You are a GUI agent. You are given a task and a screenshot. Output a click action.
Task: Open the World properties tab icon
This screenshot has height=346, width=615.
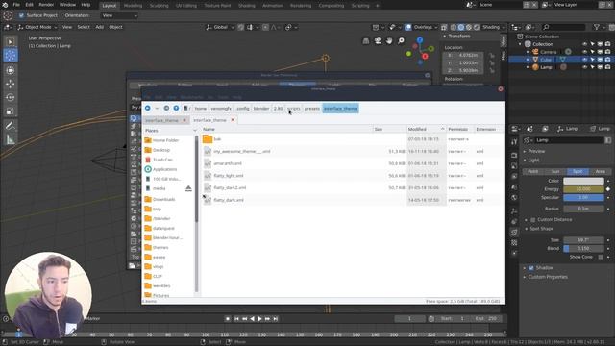coord(514,197)
